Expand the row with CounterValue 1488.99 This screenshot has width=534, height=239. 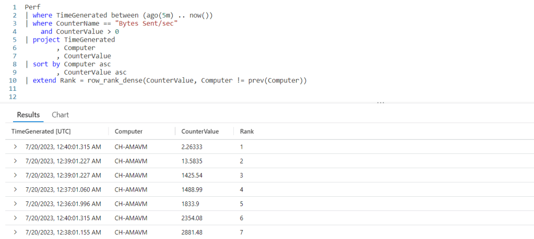click(x=15, y=189)
